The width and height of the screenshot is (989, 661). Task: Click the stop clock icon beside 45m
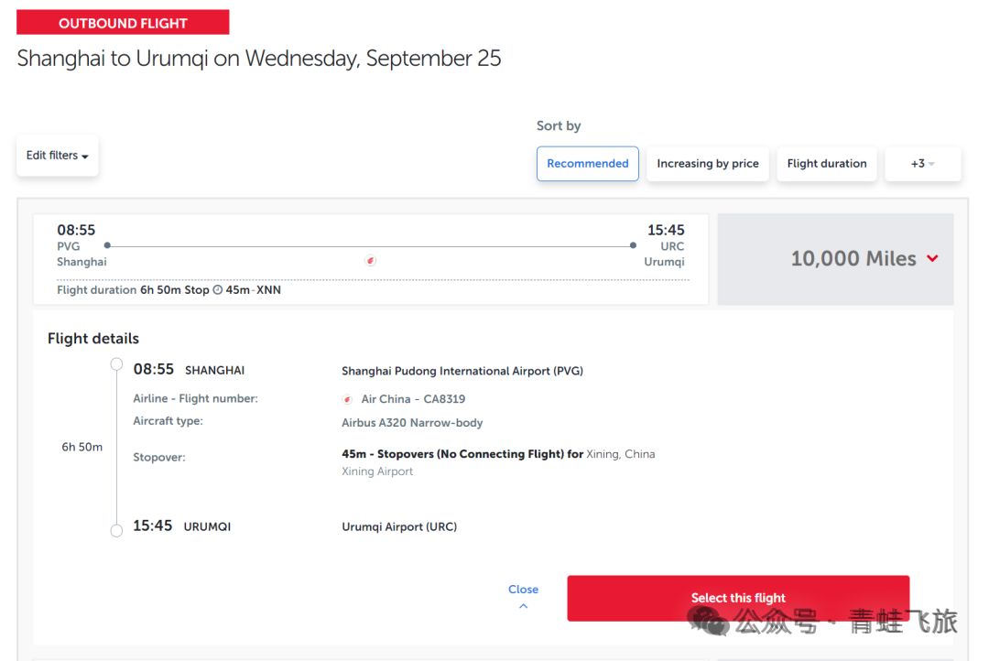point(218,289)
